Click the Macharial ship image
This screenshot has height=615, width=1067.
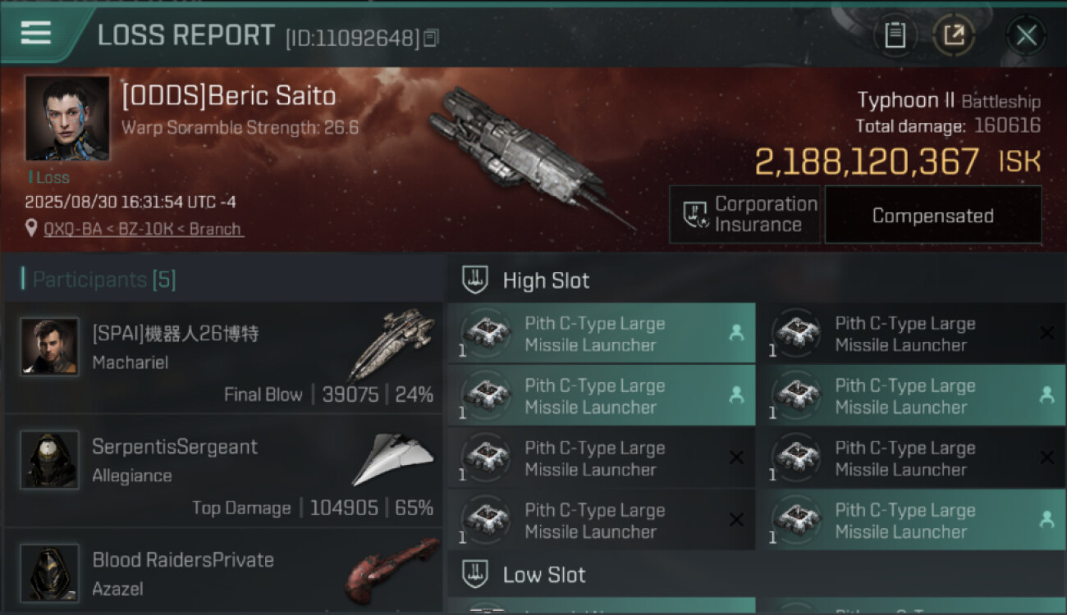click(391, 343)
